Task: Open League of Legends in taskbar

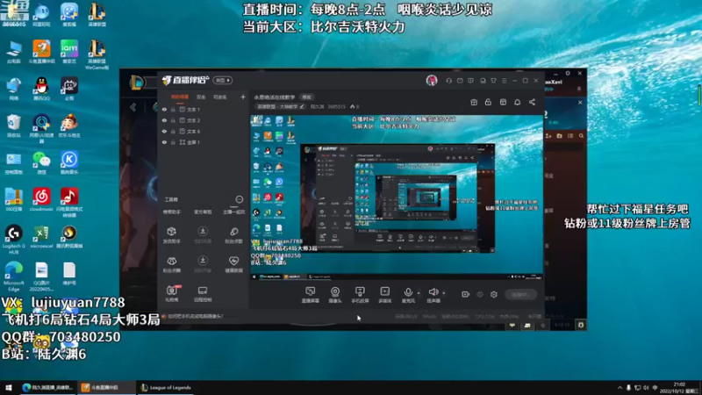Action: (166, 388)
